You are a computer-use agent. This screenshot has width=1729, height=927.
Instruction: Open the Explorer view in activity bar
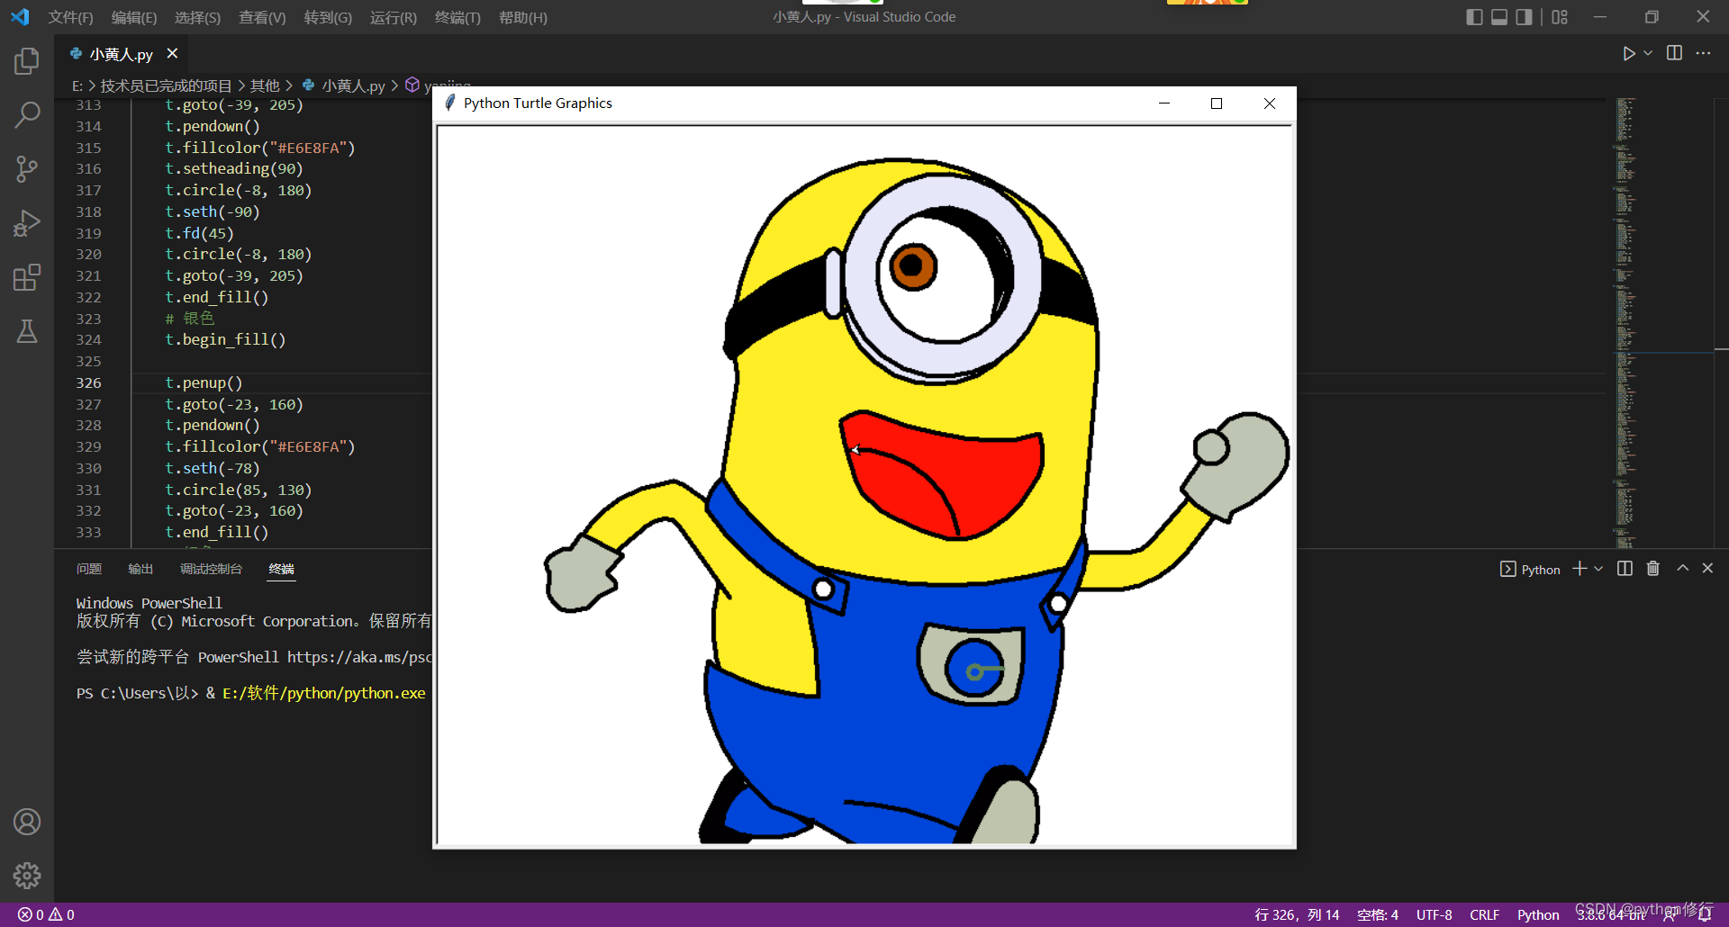[27, 61]
